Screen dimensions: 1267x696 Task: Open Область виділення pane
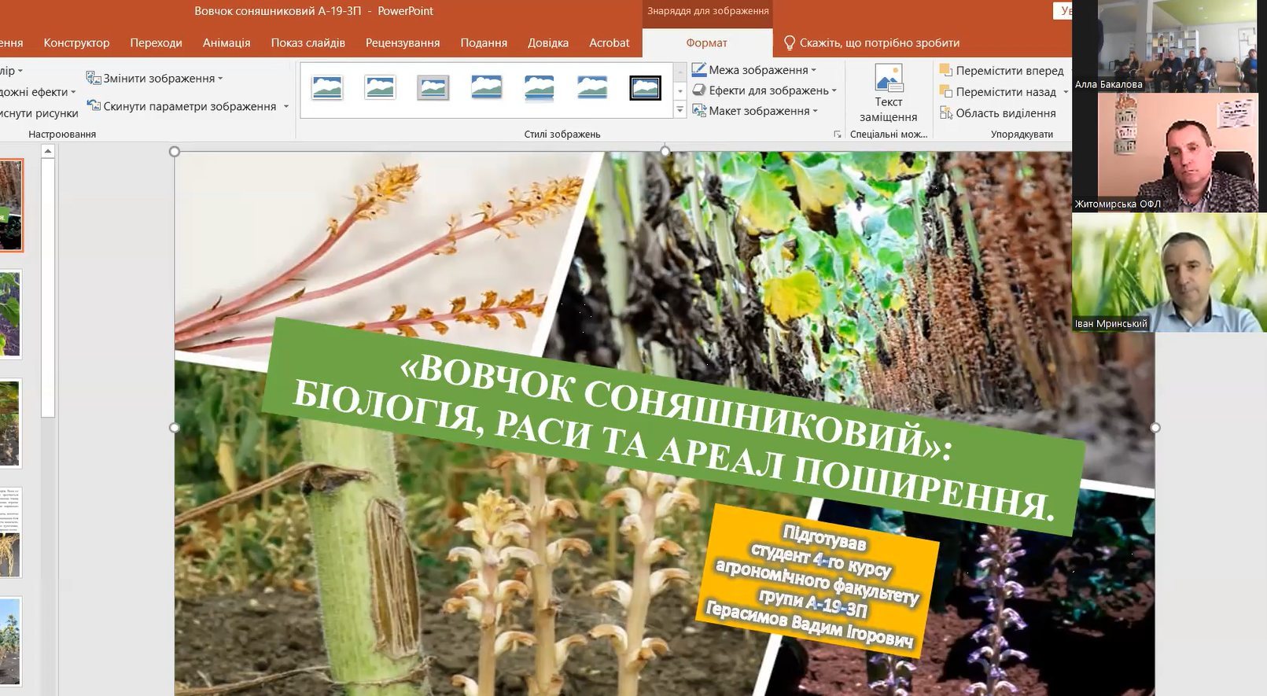(x=997, y=113)
